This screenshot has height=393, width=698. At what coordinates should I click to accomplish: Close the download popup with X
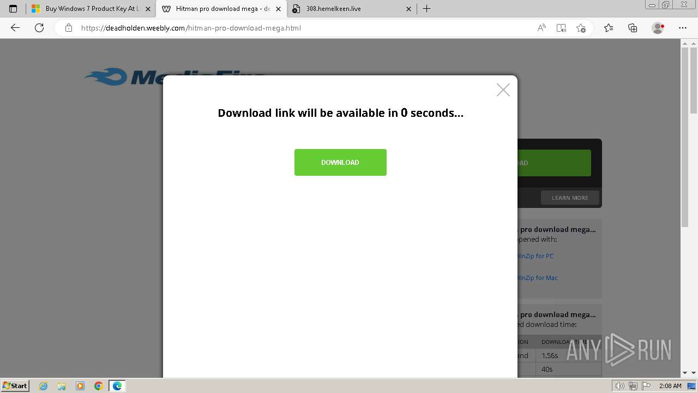(503, 90)
